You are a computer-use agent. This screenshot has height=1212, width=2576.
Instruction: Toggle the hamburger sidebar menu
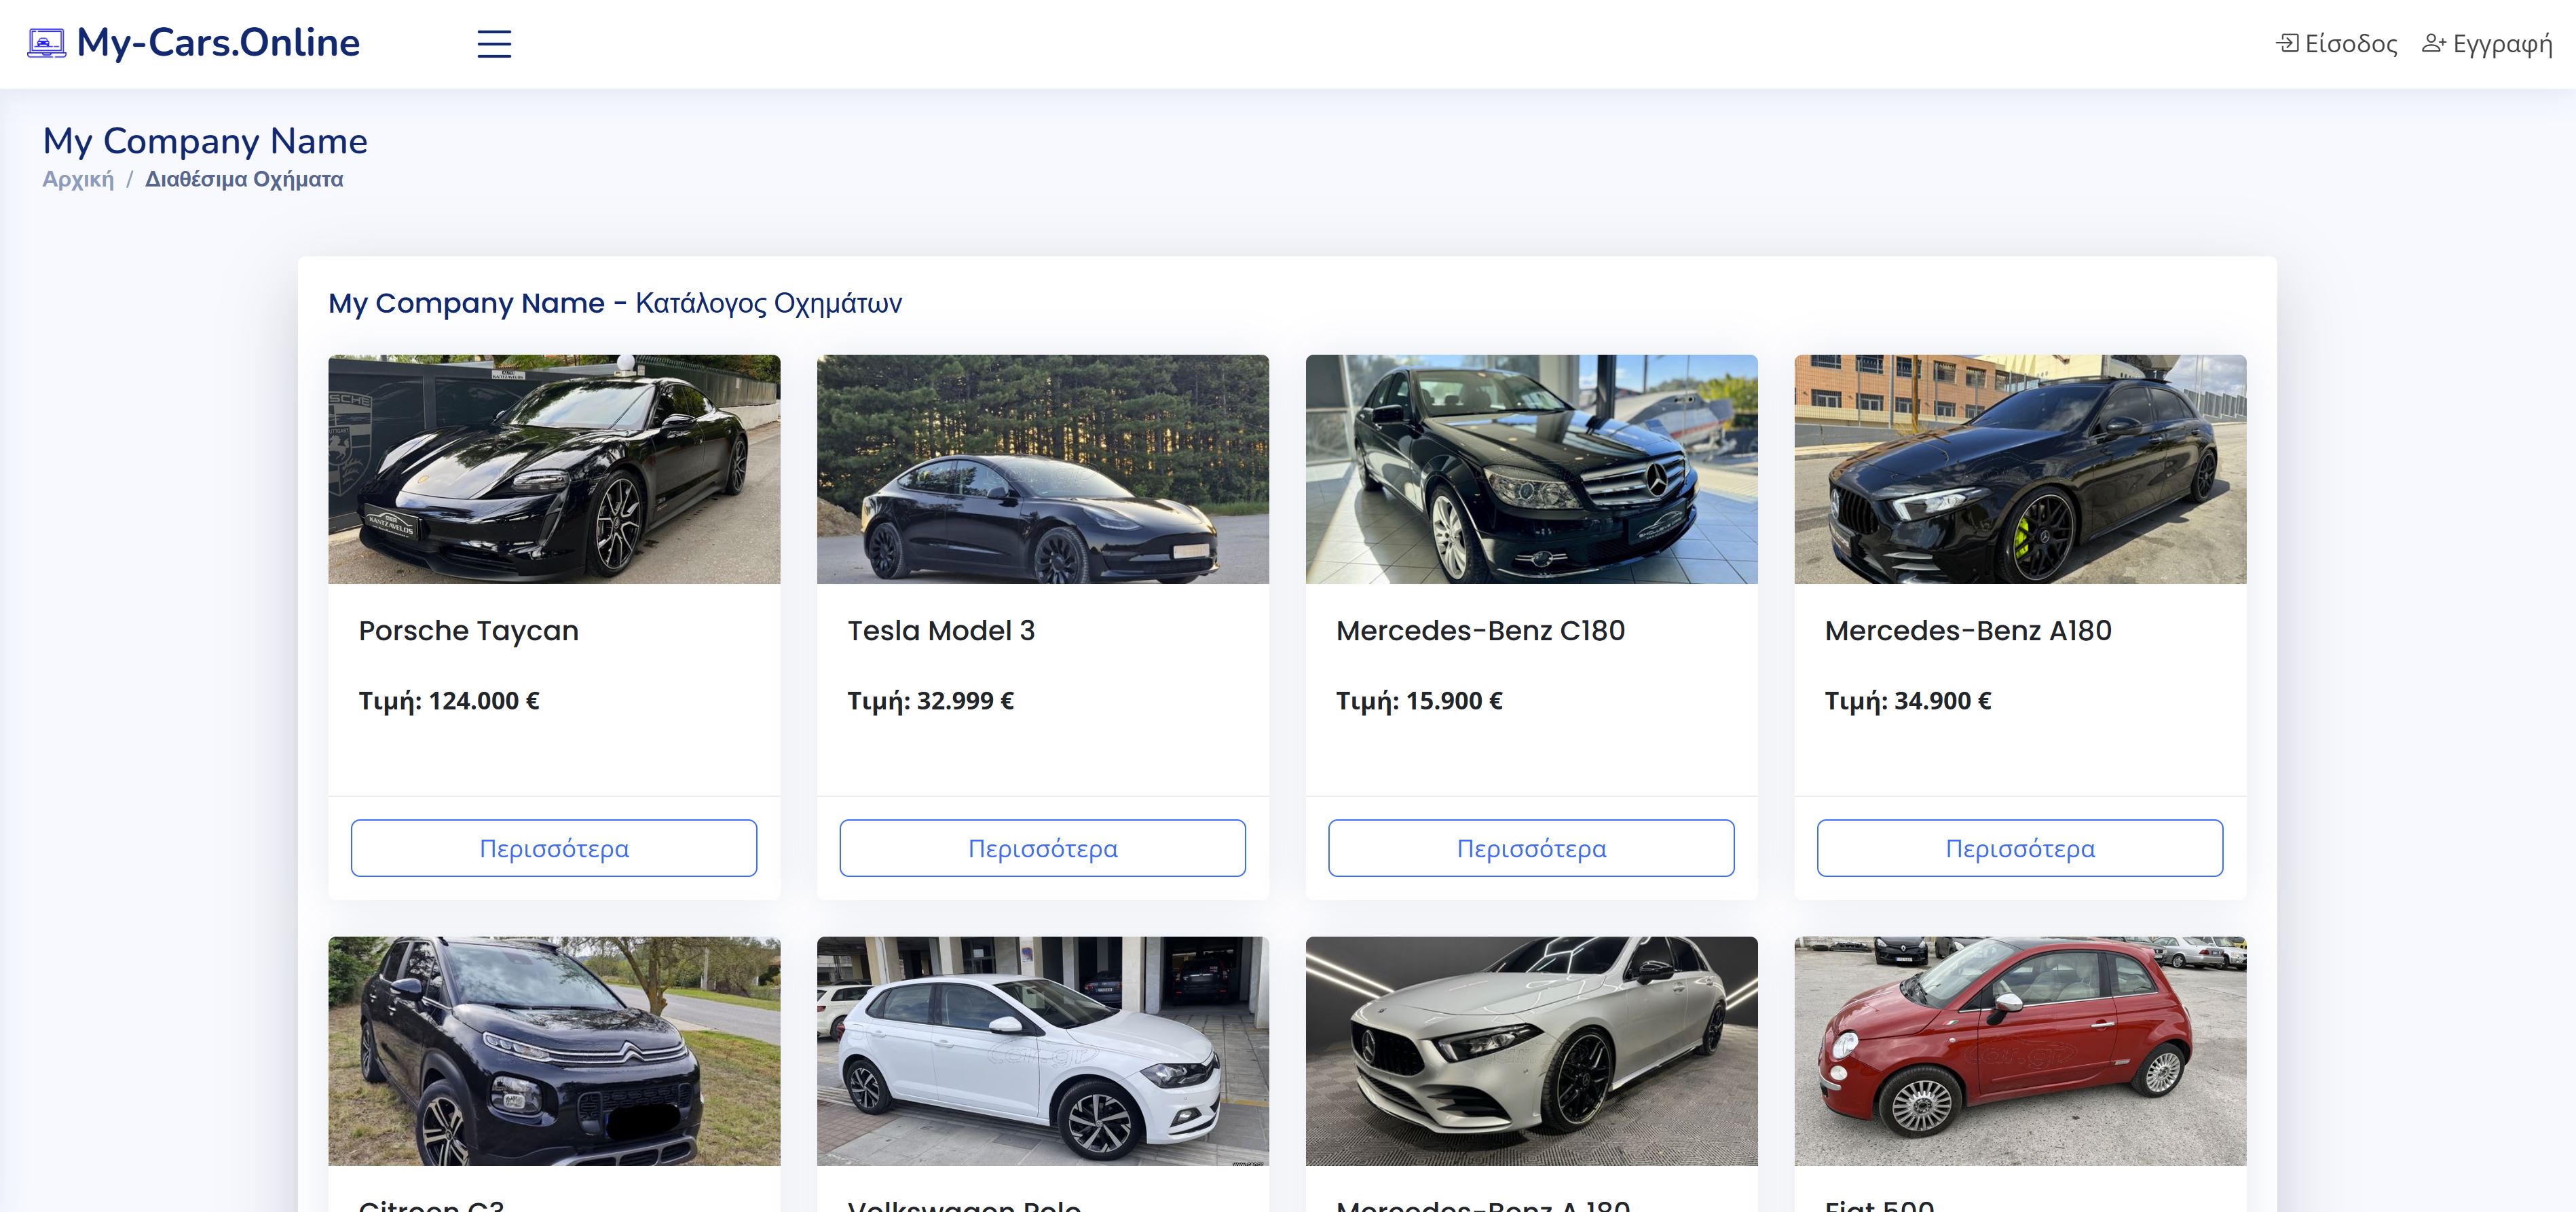(x=494, y=44)
